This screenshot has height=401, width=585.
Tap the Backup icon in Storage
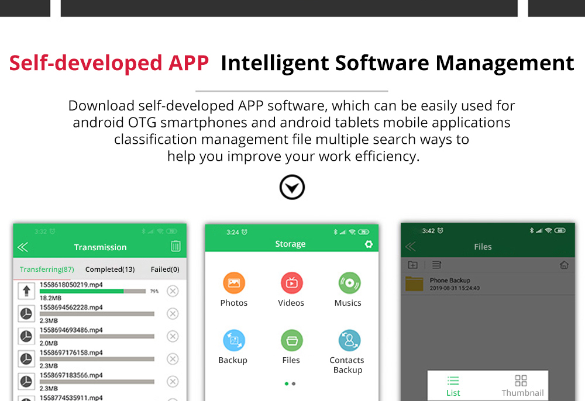[x=233, y=340]
